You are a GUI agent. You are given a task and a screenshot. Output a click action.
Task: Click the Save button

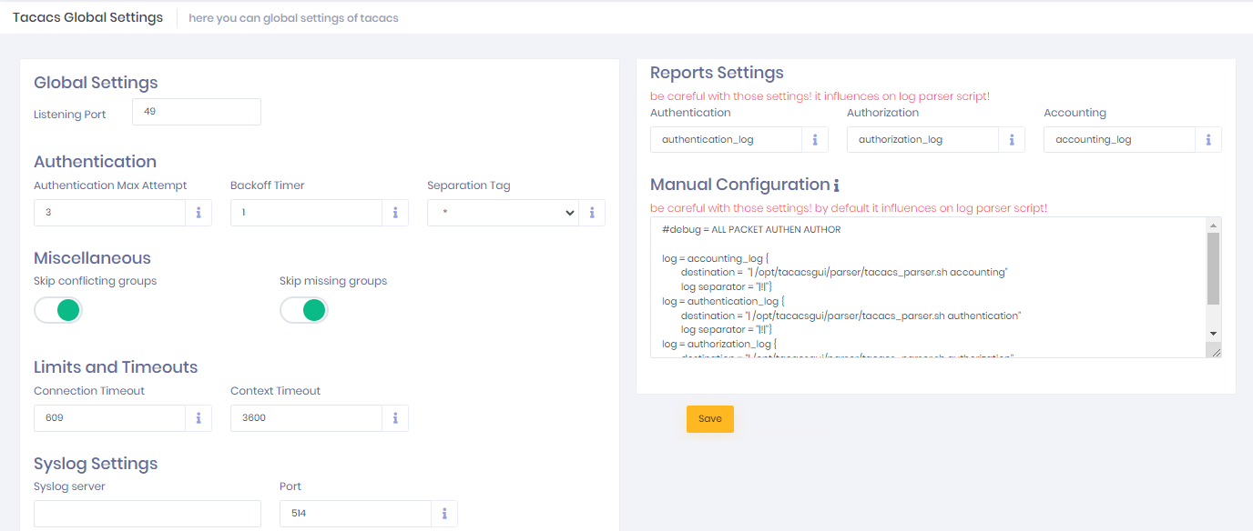[x=710, y=419]
